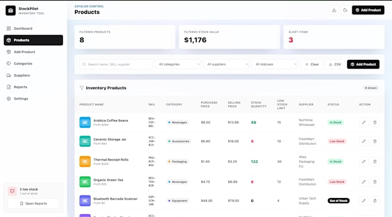Image resolution: width=392 pixels, height=217 pixels.
Task: Click Arabica Coffee Beans blue thumbnail
Action: [x=85, y=123]
